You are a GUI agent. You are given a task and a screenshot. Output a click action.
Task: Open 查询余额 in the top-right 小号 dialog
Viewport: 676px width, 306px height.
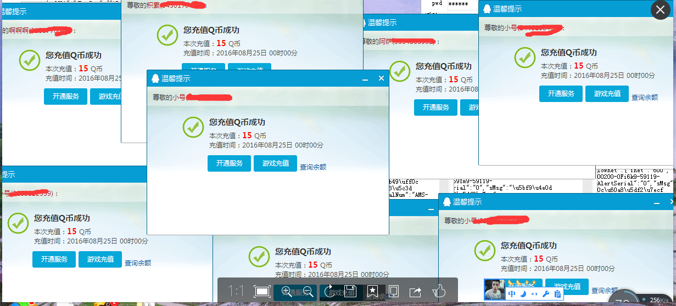click(x=645, y=97)
